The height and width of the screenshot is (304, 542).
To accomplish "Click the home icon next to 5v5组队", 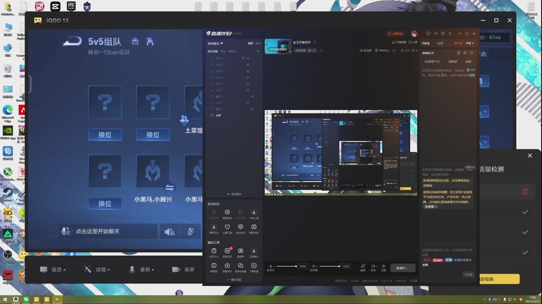I will (135, 41).
